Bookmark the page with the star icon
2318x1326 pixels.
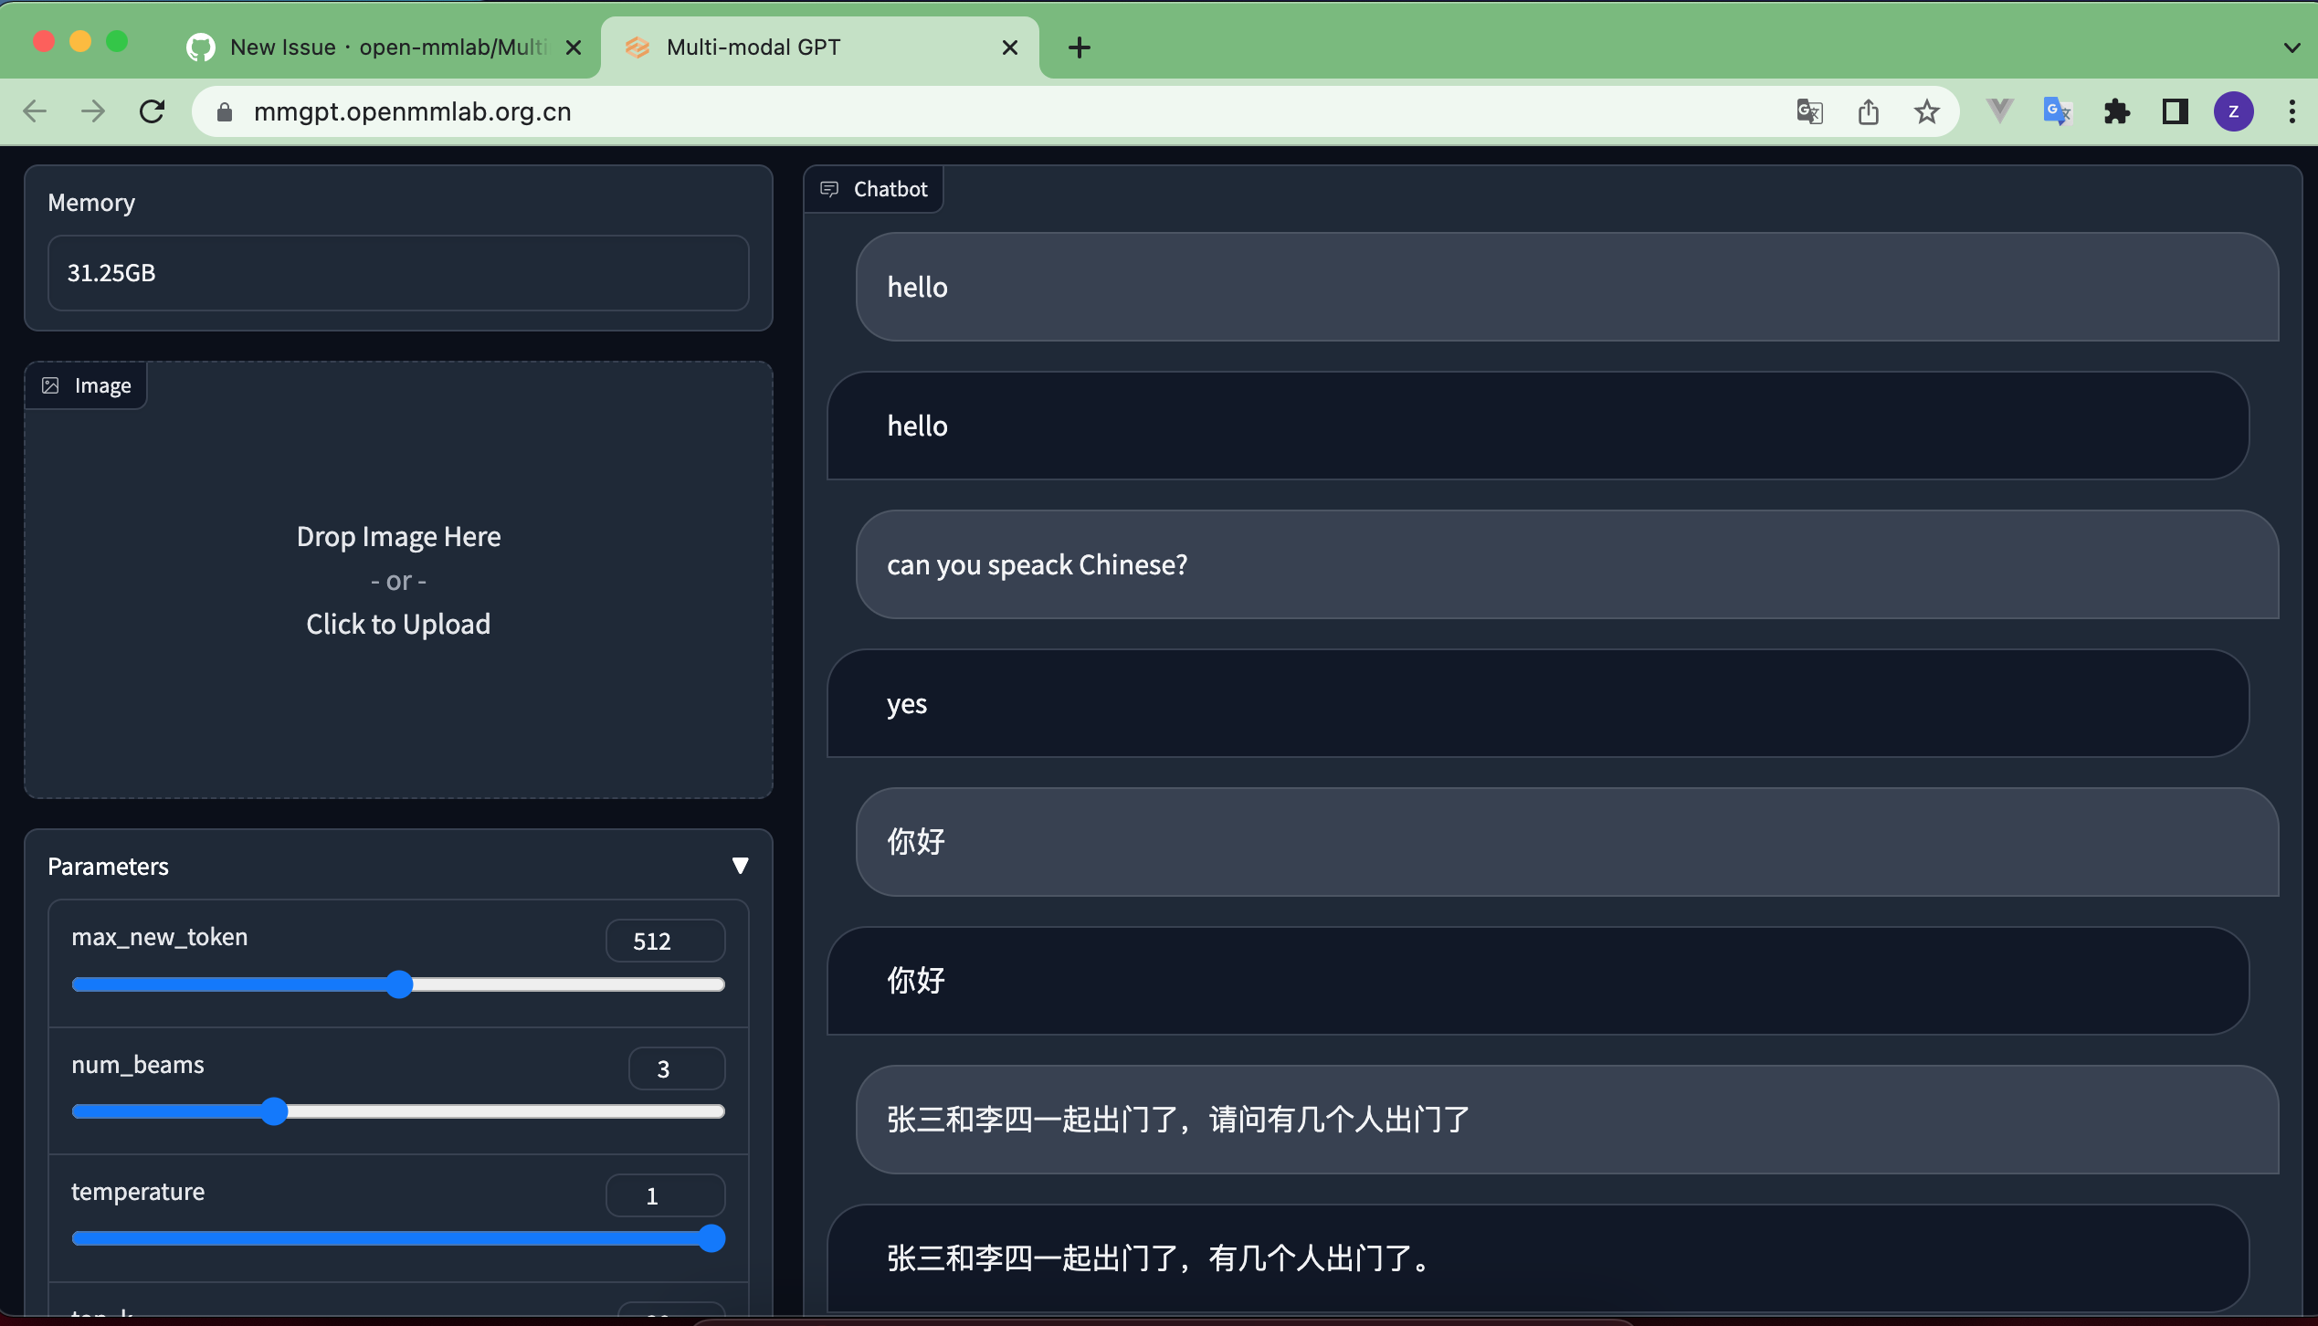pos(1927,111)
